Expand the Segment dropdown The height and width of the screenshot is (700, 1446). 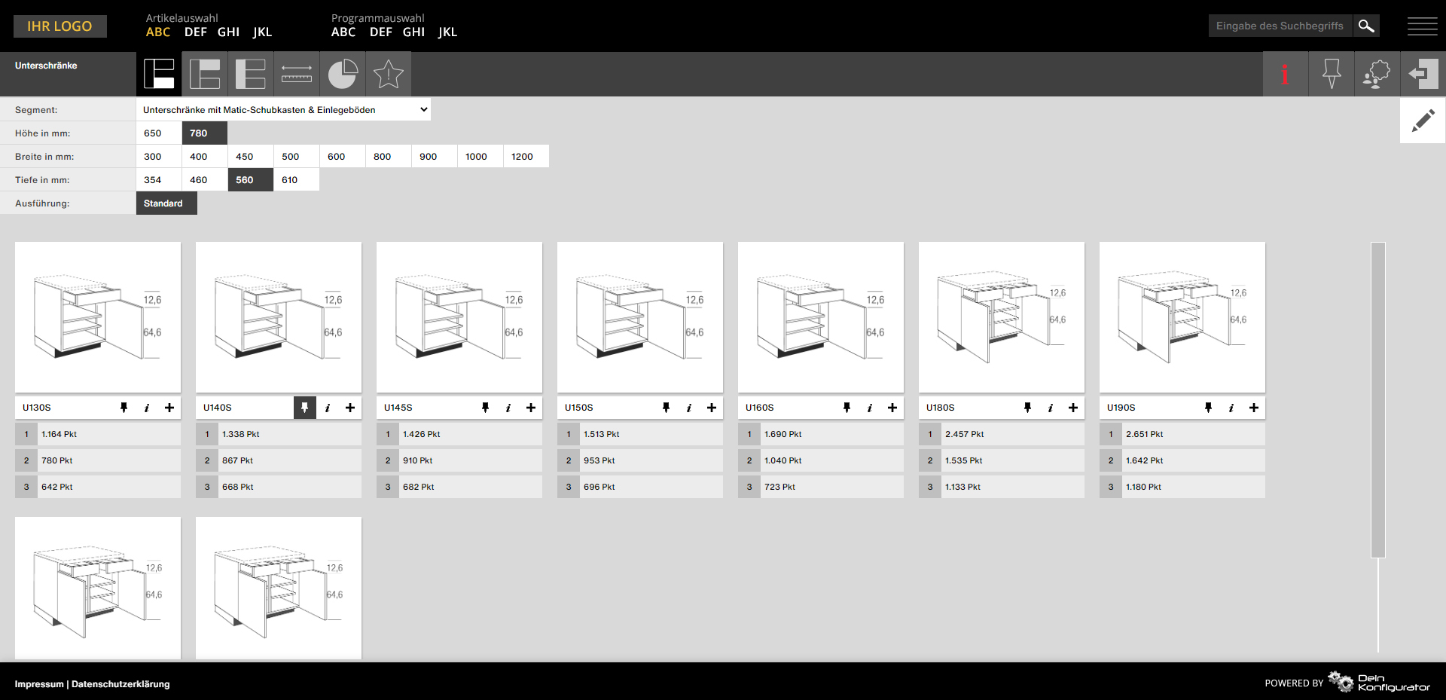pyautogui.click(x=283, y=110)
